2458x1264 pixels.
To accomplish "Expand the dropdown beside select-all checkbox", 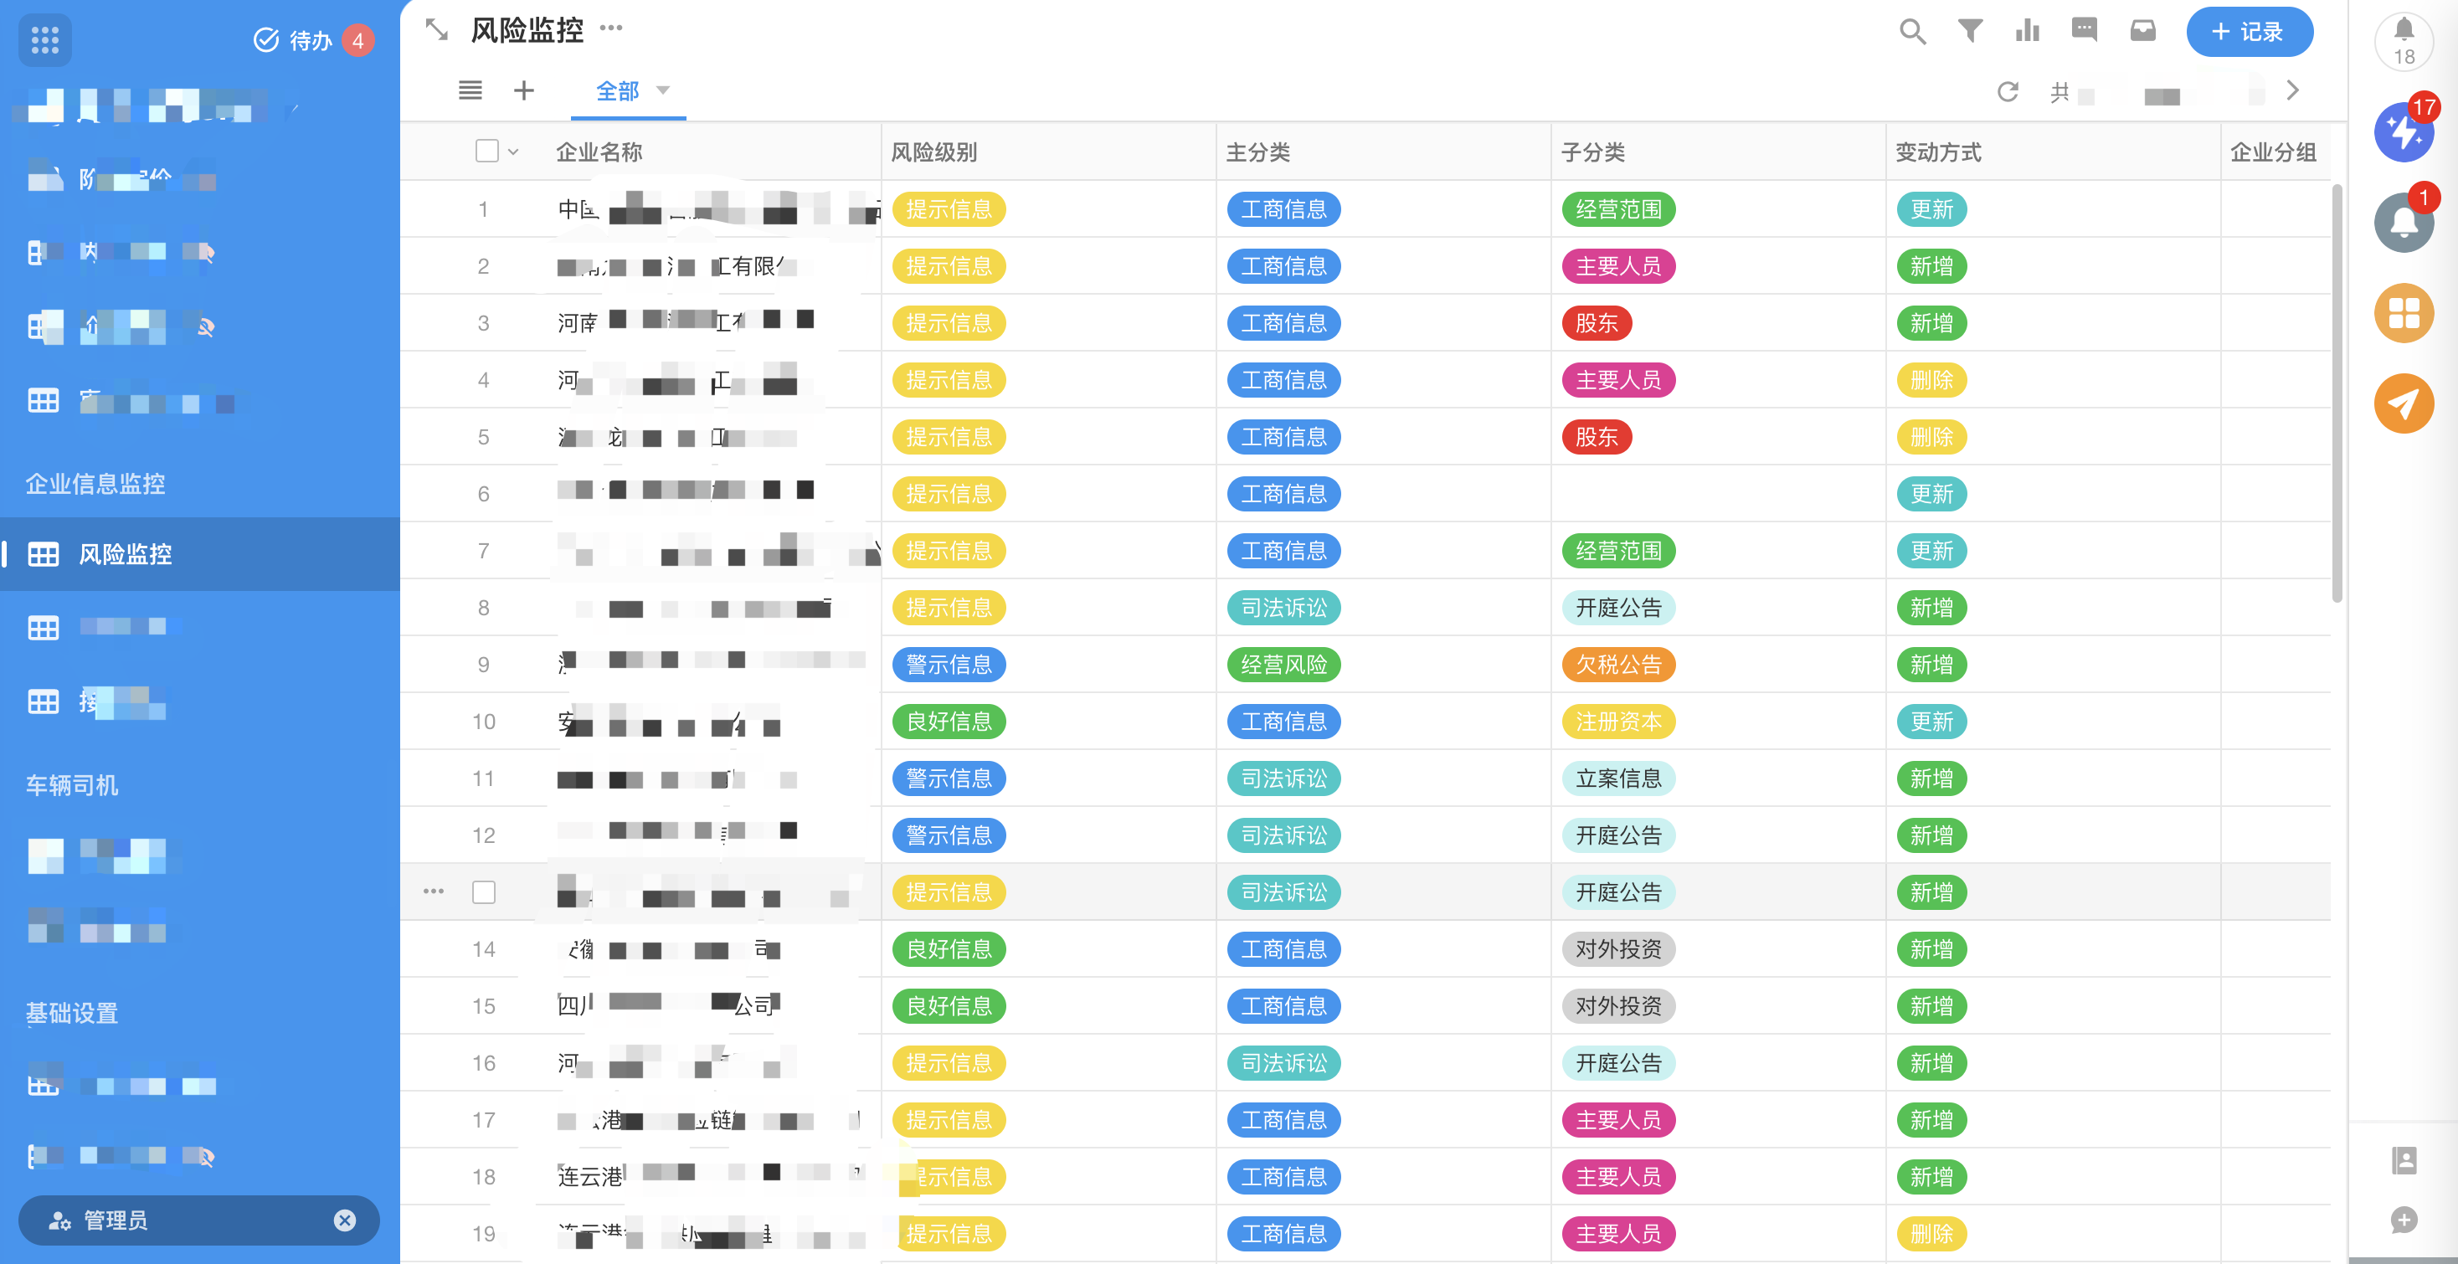I will (x=513, y=152).
